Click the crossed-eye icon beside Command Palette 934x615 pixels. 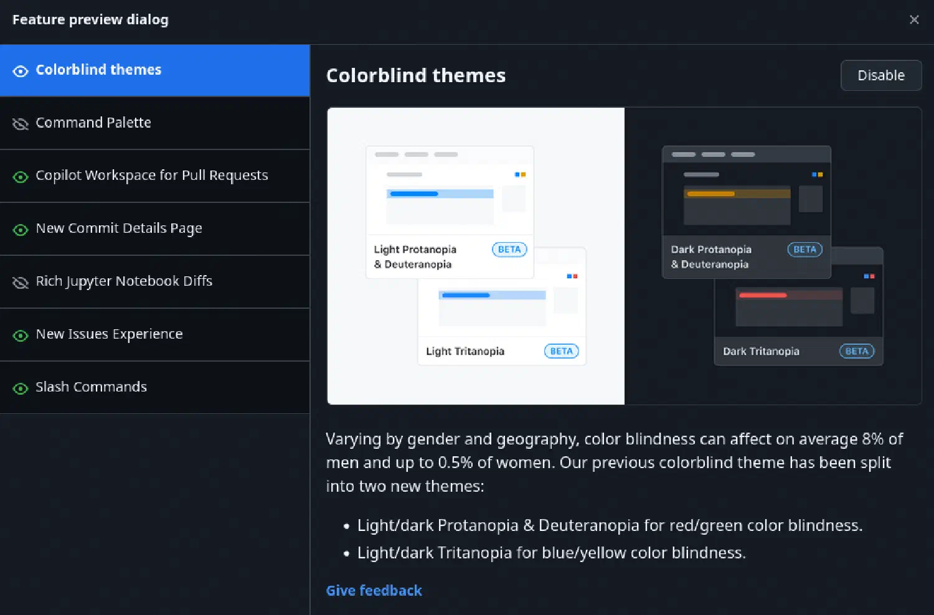coord(21,124)
